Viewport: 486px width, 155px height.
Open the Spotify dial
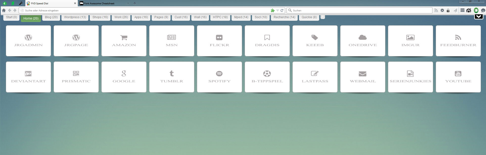point(219,77)
